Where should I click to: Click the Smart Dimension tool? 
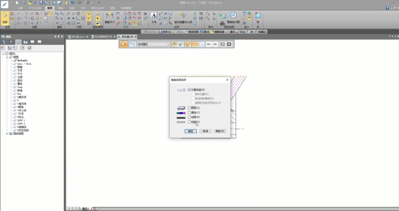(x=110, y=18)
